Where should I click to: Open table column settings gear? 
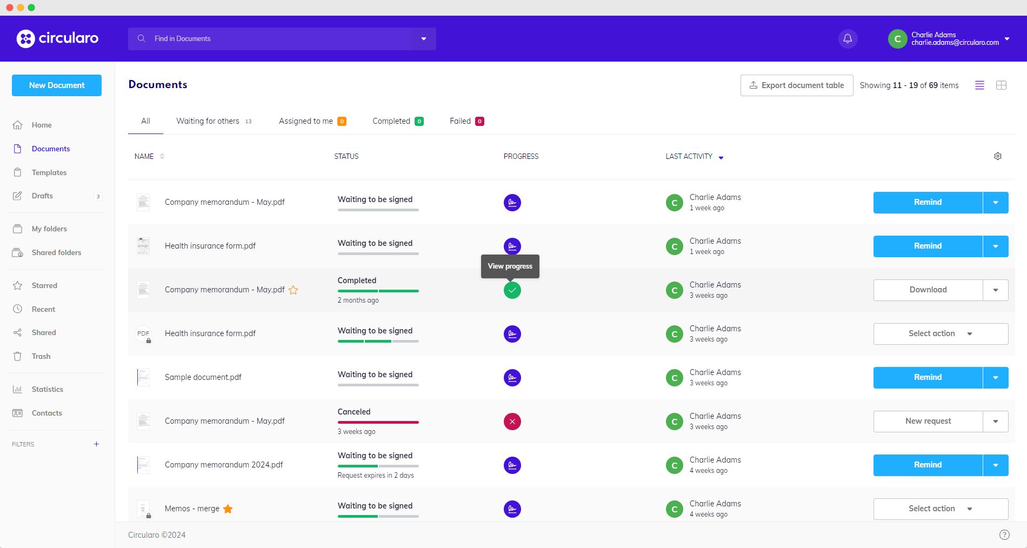997,156
